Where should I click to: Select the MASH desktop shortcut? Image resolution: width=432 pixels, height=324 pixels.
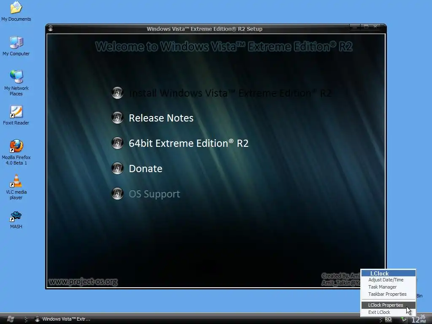[16, 220]
